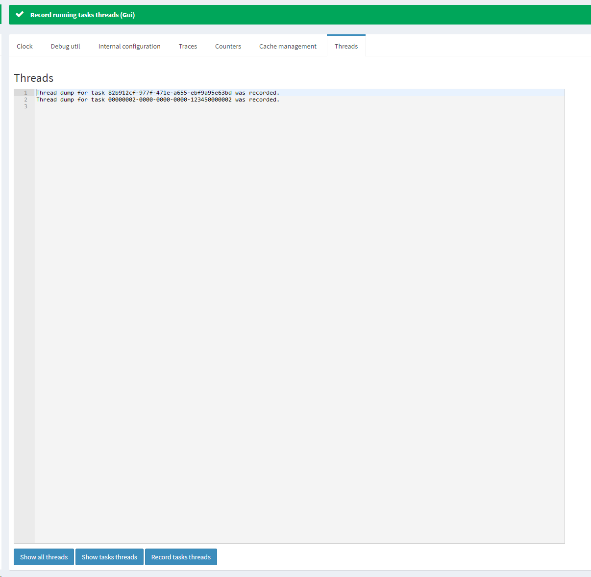The height and width of the screenshot is (577, 591).
Task: Click line number 3 in the editor gutter
Action: click(x=25, y=106)
